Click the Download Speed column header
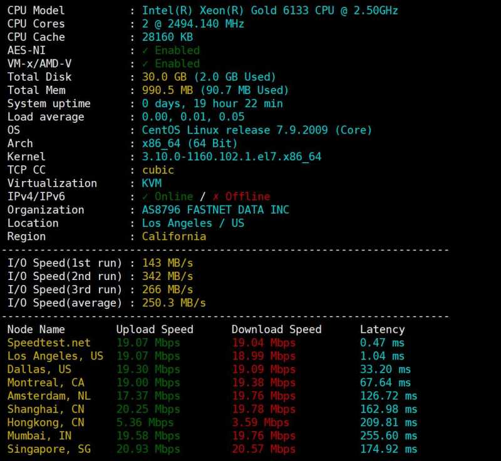 point(276,329)
